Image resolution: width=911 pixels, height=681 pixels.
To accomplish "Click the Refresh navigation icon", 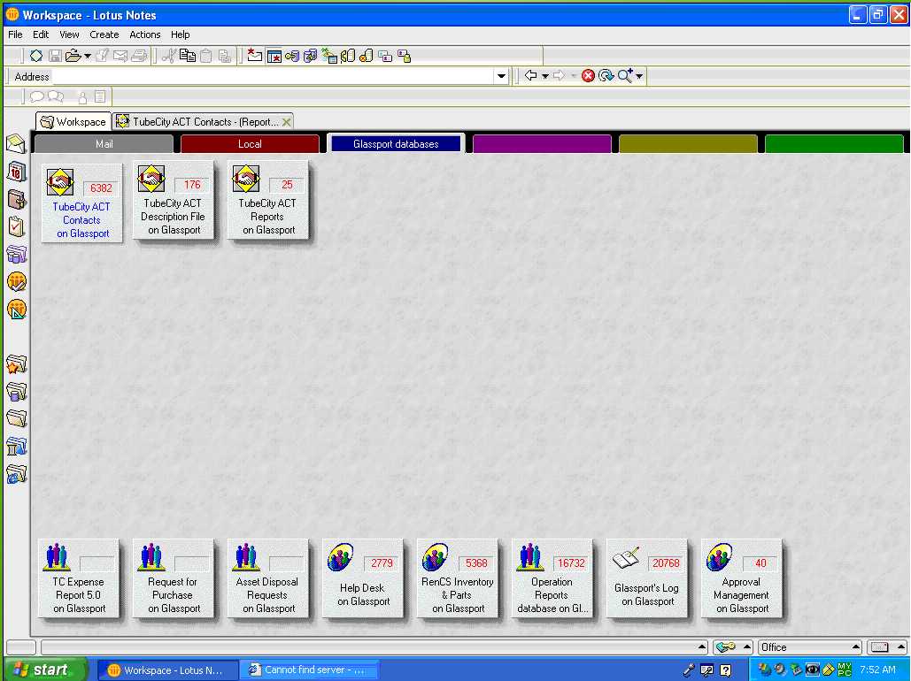I will pyautogui.click(x=606, y=75).
